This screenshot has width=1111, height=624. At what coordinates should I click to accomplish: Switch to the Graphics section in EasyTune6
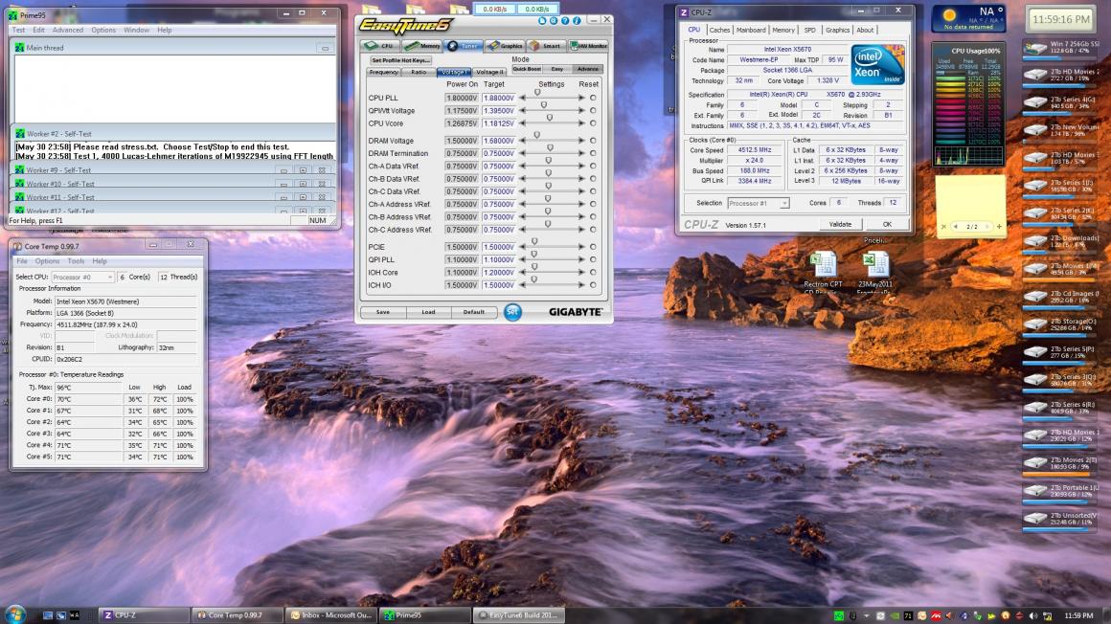click(505, 45)
